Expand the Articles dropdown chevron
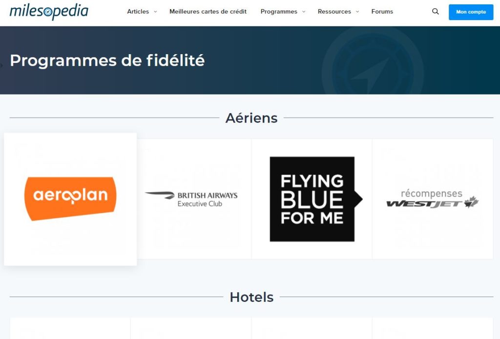 155,12
